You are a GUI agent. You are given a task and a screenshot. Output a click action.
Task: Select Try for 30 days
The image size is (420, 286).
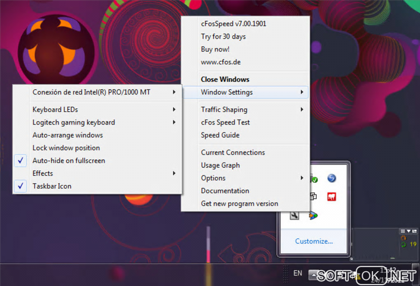pos(246,37)
